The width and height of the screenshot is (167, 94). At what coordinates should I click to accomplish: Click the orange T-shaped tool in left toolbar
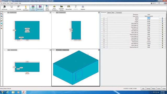tap(2, 26)
